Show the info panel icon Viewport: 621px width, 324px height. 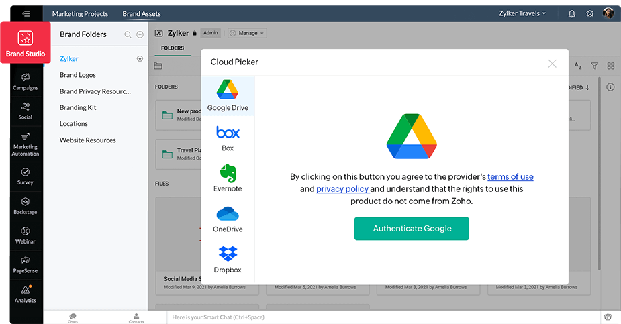(x=610, y=87)
